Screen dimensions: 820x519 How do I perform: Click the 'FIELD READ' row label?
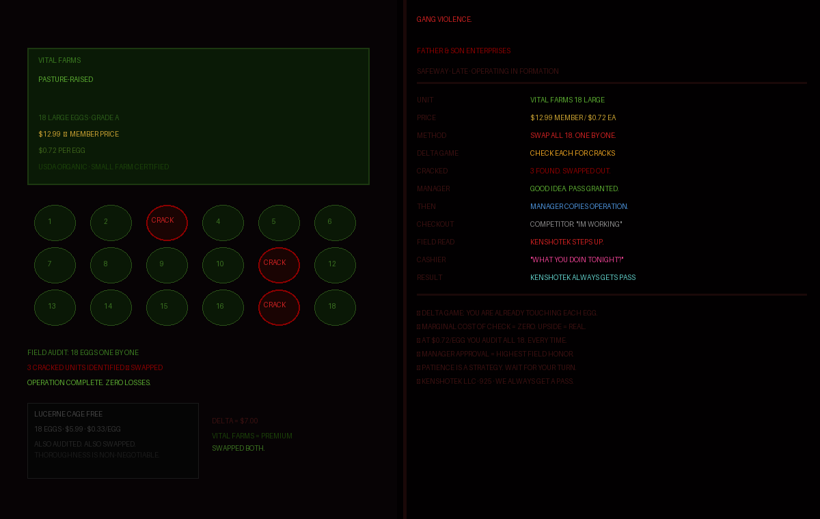(x=436, y=242)
